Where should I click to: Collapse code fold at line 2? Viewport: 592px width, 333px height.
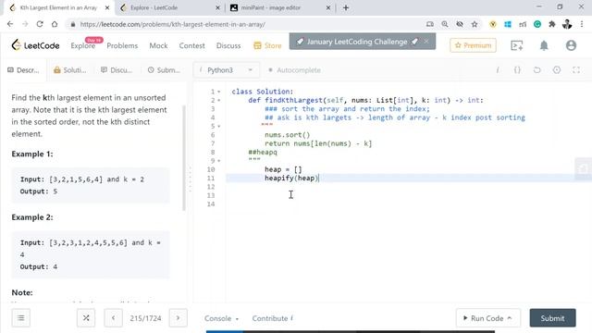pyautogui.click(x=219, y=101)
